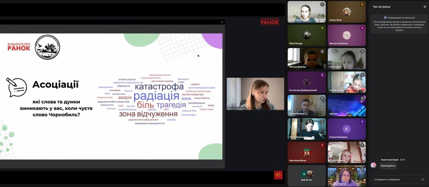Click Алина Трищ's muted microphone icon
Image resolution: width=429 pixels, height=187 pixels.
pyautogui.click(x=362, y=5)
